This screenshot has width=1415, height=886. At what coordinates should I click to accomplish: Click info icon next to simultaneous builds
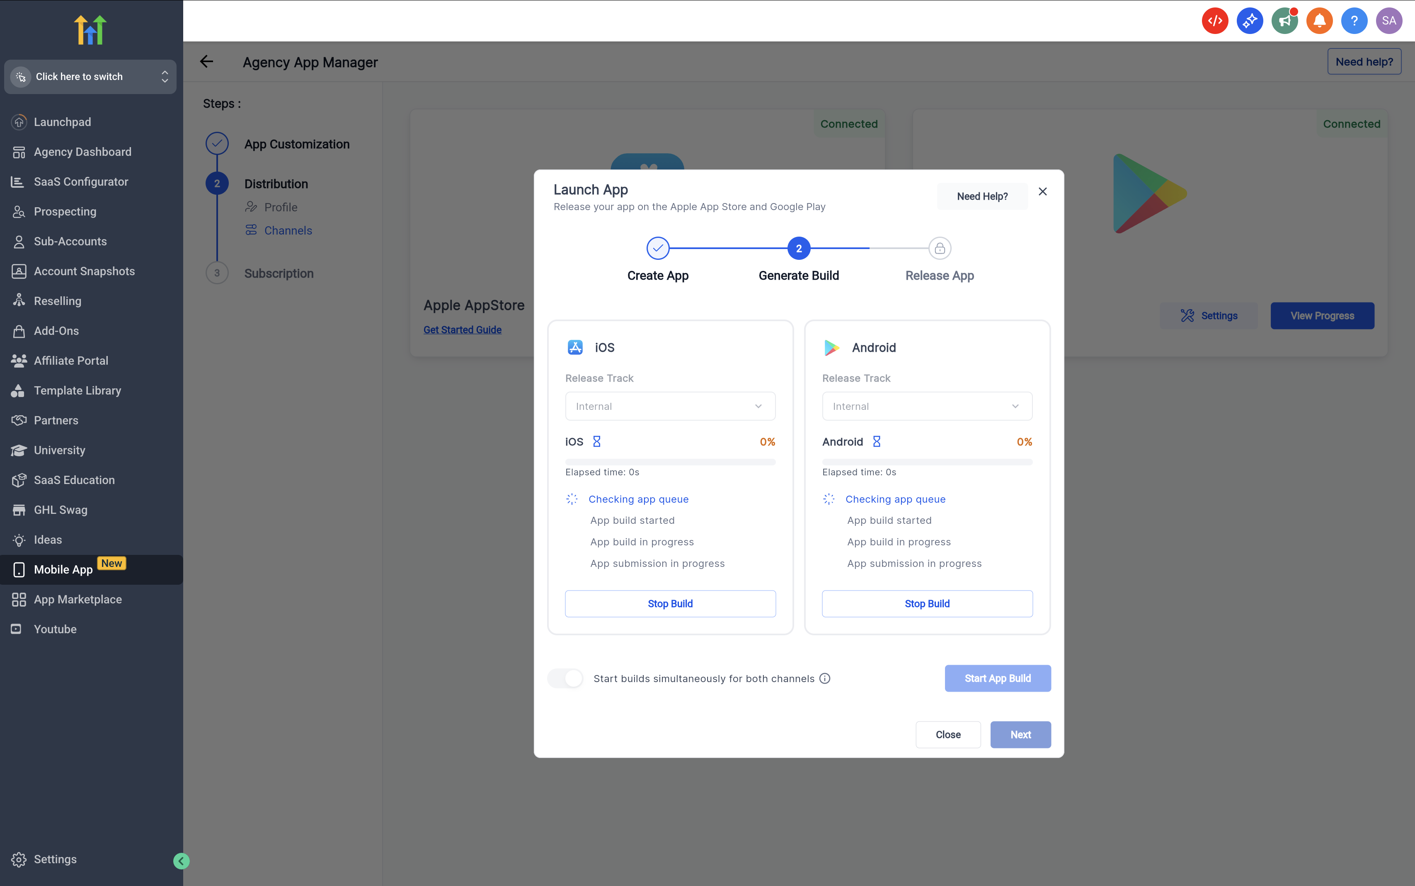824,678
